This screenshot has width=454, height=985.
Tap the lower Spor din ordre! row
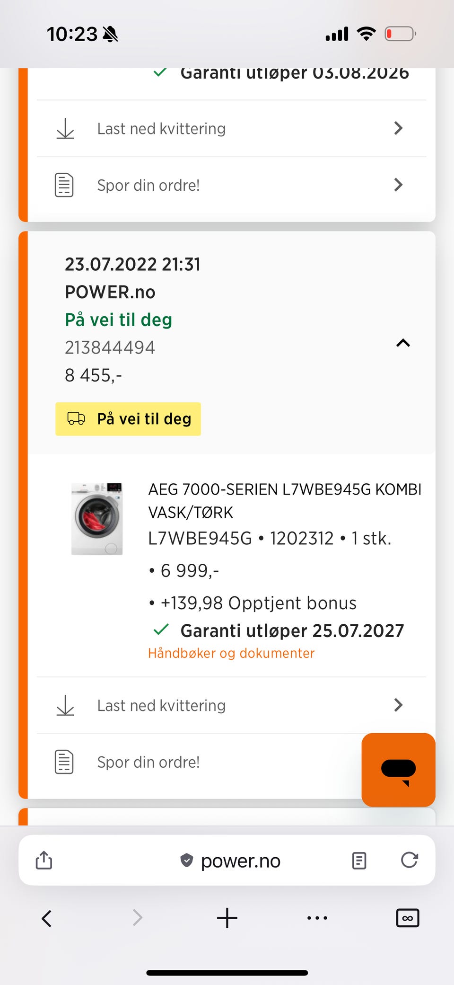148,762
